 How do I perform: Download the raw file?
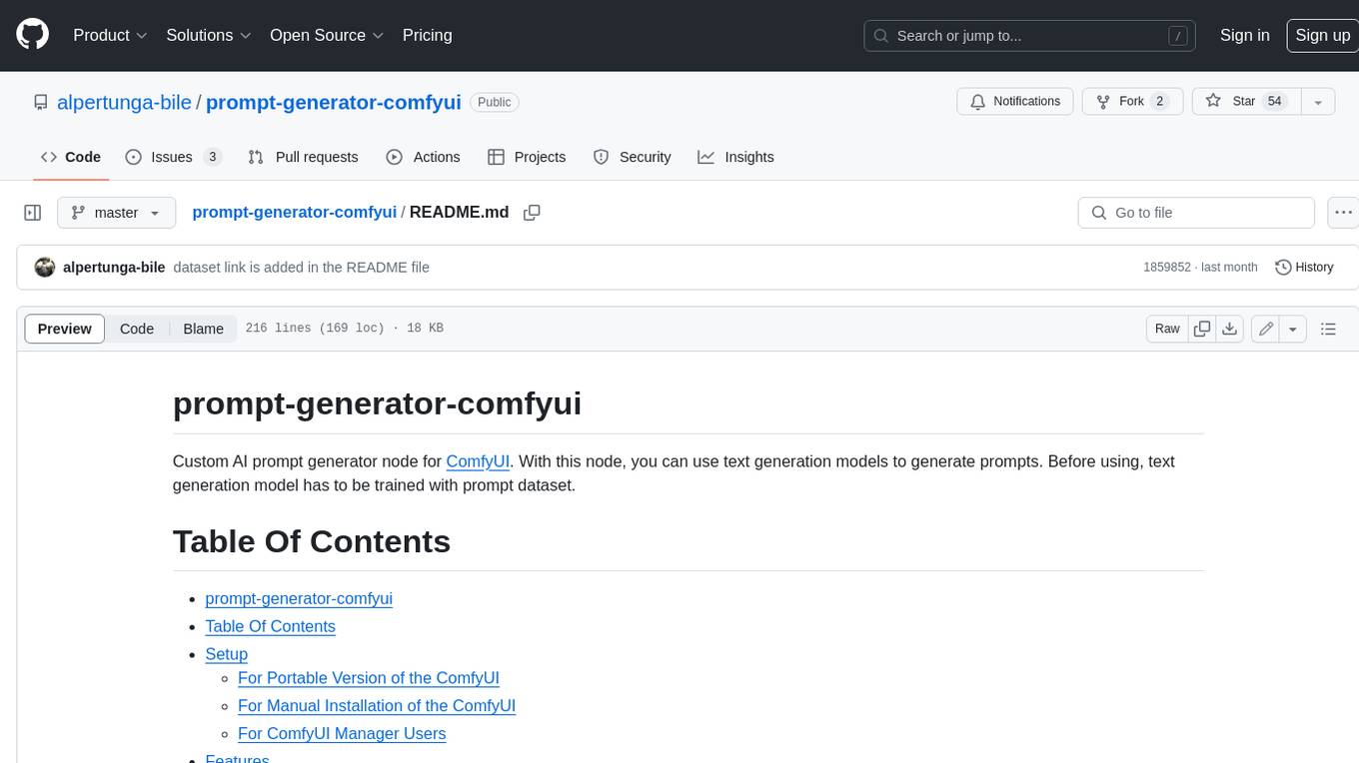1230,329
